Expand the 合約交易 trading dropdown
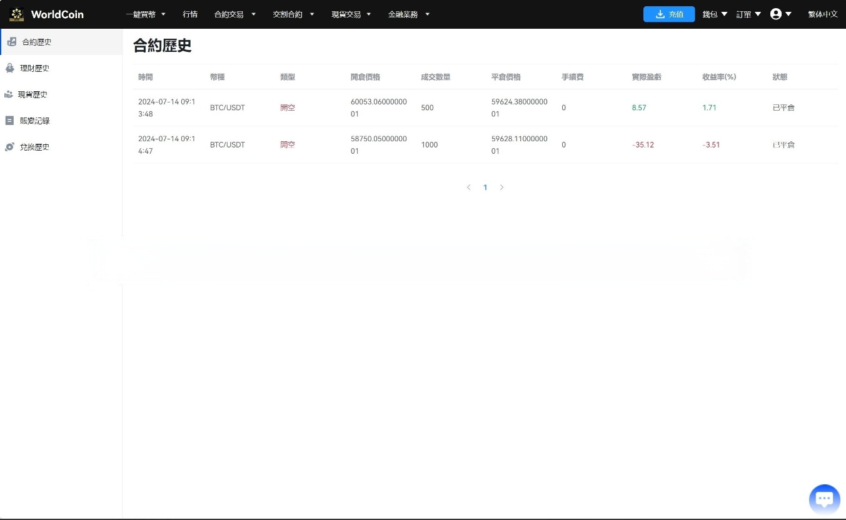The image size is (846, 520). 234,14
